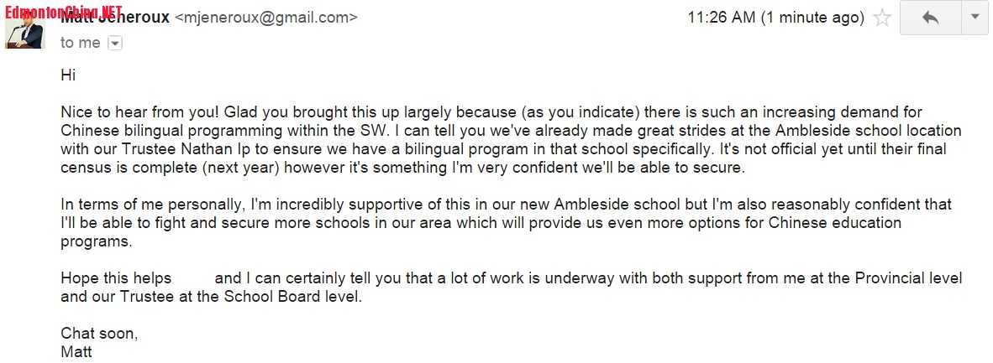The height and width of the screenshot is (363, 993).
Task: Click the mjeneroux@gmail.com email address
Action: (265, 18)
